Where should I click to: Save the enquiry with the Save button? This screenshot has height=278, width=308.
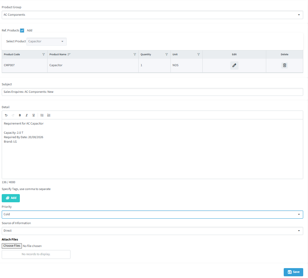point(293,272)
